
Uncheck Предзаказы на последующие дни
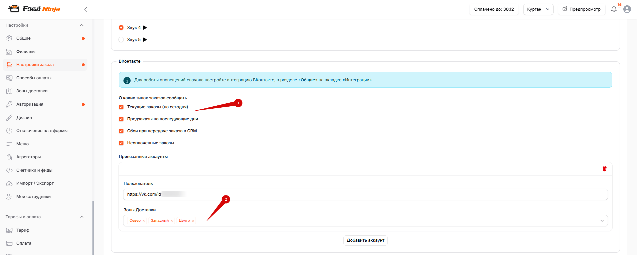[121, 119]
